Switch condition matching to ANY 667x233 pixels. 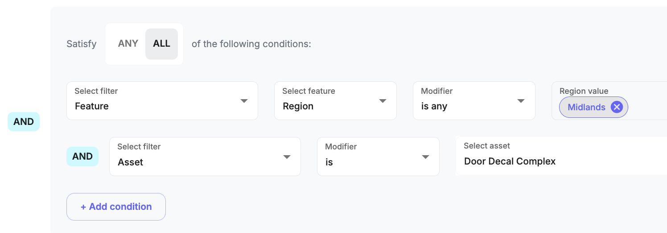[x=128, y=44]
